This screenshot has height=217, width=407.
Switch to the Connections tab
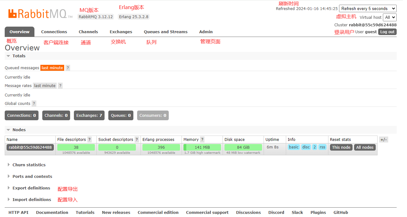click(54, 32)
